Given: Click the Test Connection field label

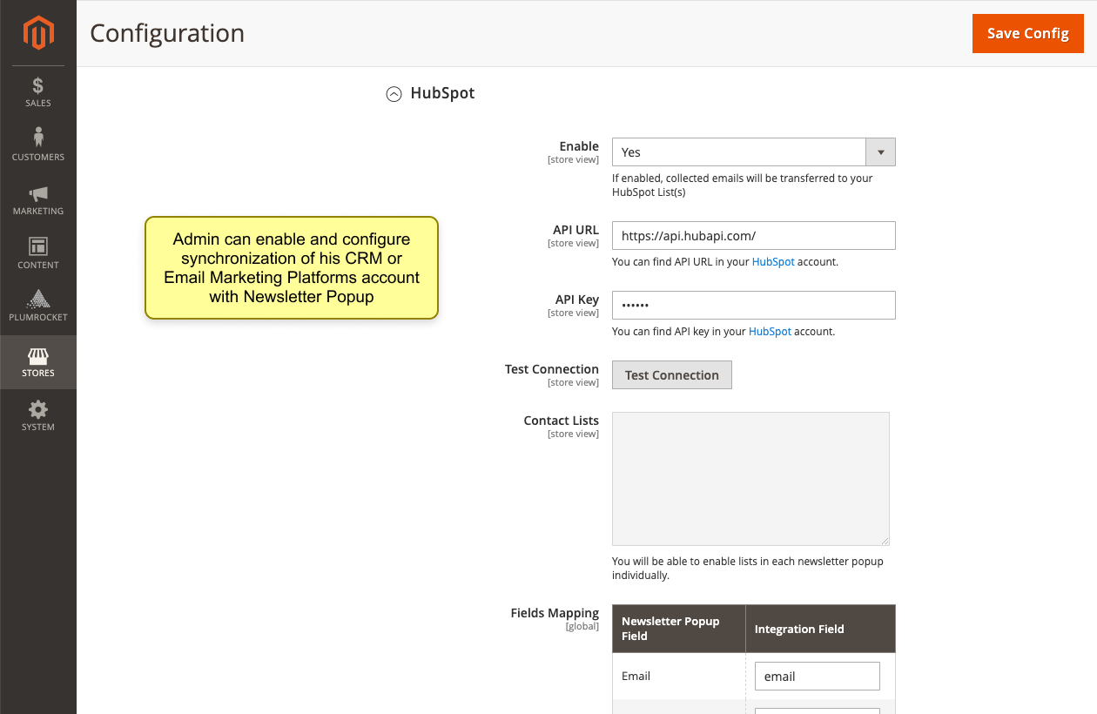Looking at the screenshot, I should click(552, 369).
